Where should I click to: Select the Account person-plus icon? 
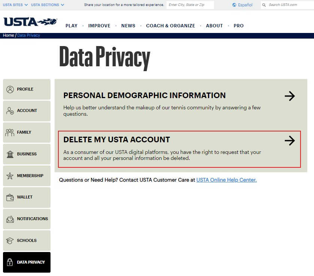tap(10, 110)
